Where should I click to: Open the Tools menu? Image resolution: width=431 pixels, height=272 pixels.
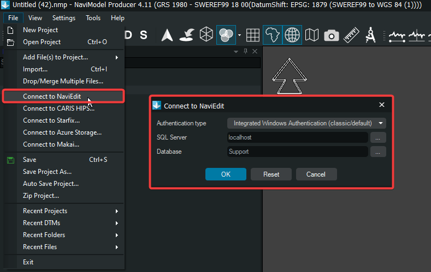click(93, 18)
